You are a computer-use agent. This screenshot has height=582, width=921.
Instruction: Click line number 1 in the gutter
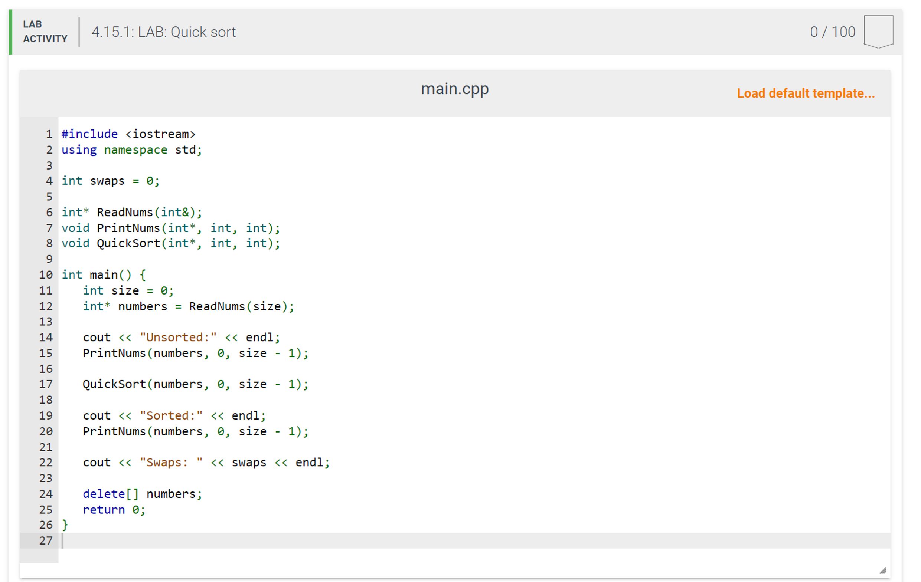pos(49,134)
